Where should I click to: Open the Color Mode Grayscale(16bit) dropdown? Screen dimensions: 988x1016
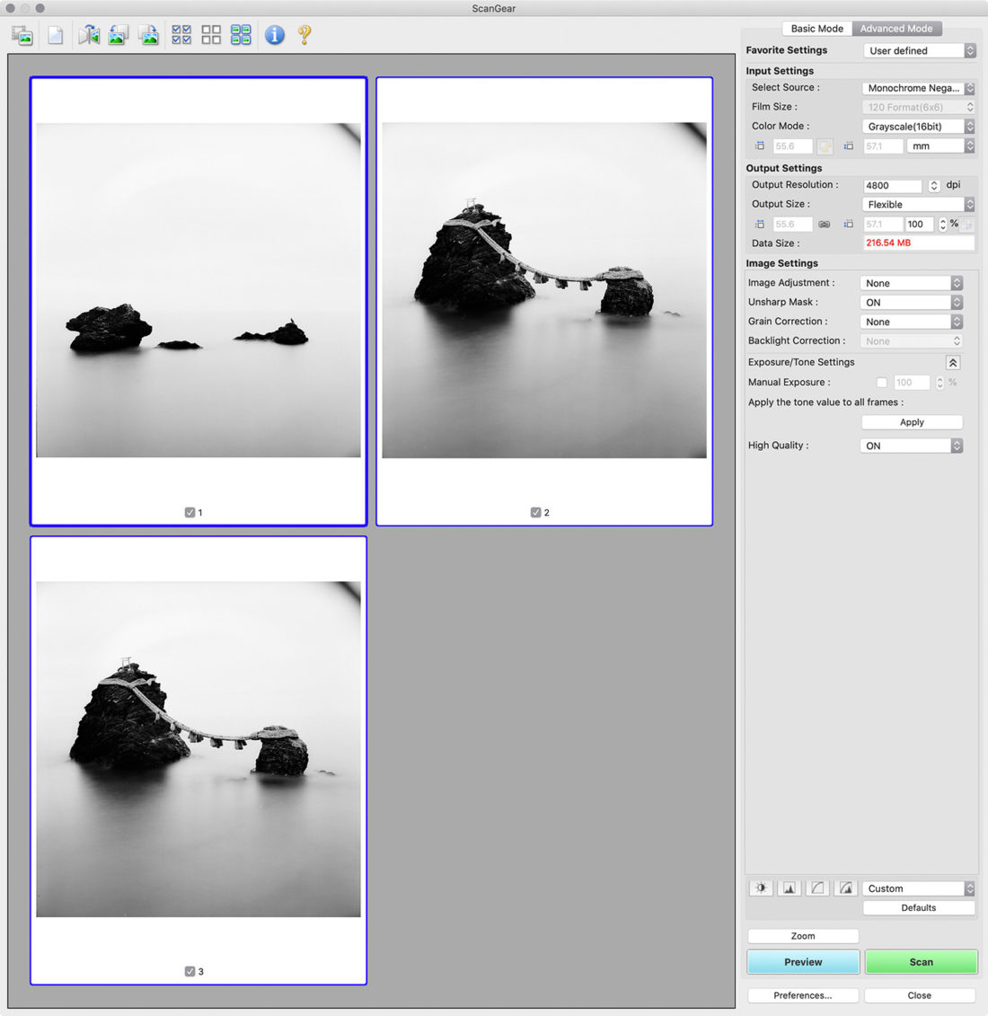coord(918,127)
